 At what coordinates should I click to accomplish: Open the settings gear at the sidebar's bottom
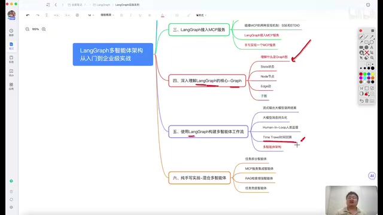coord(11,207)
